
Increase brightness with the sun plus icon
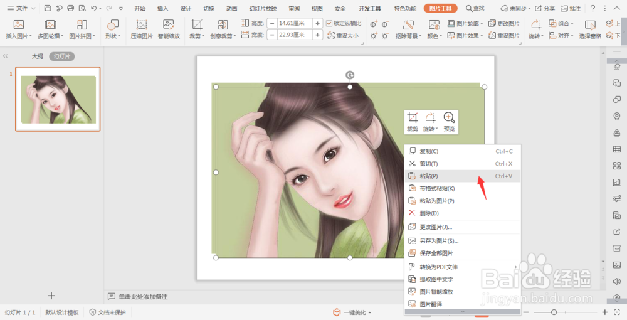pyautogui.click(x=374, y=36)
